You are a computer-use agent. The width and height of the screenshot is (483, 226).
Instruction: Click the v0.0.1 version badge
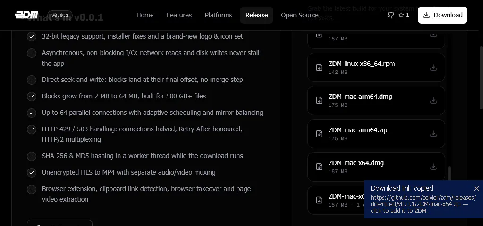[x=60, y=16]
